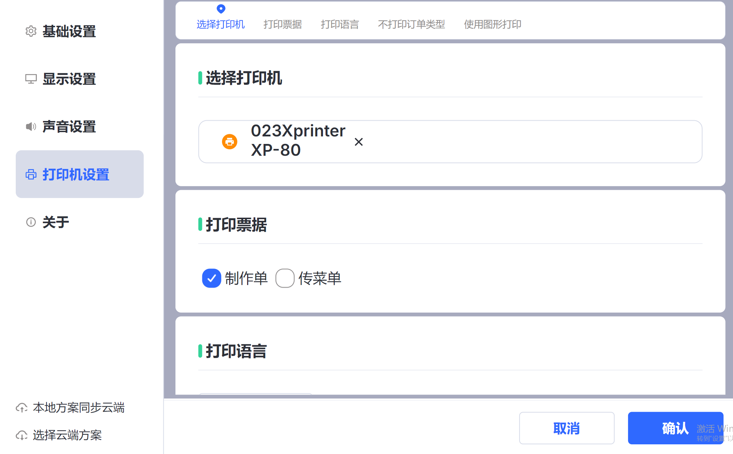This screenshot has width=733, height=454.
Task: Switch to the 打印语言 tab
Action: pyautogui.click(x=339, y=24)
